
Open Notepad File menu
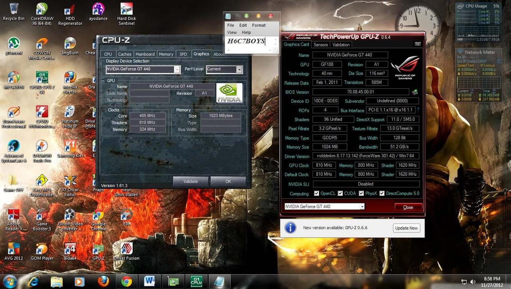231,25
